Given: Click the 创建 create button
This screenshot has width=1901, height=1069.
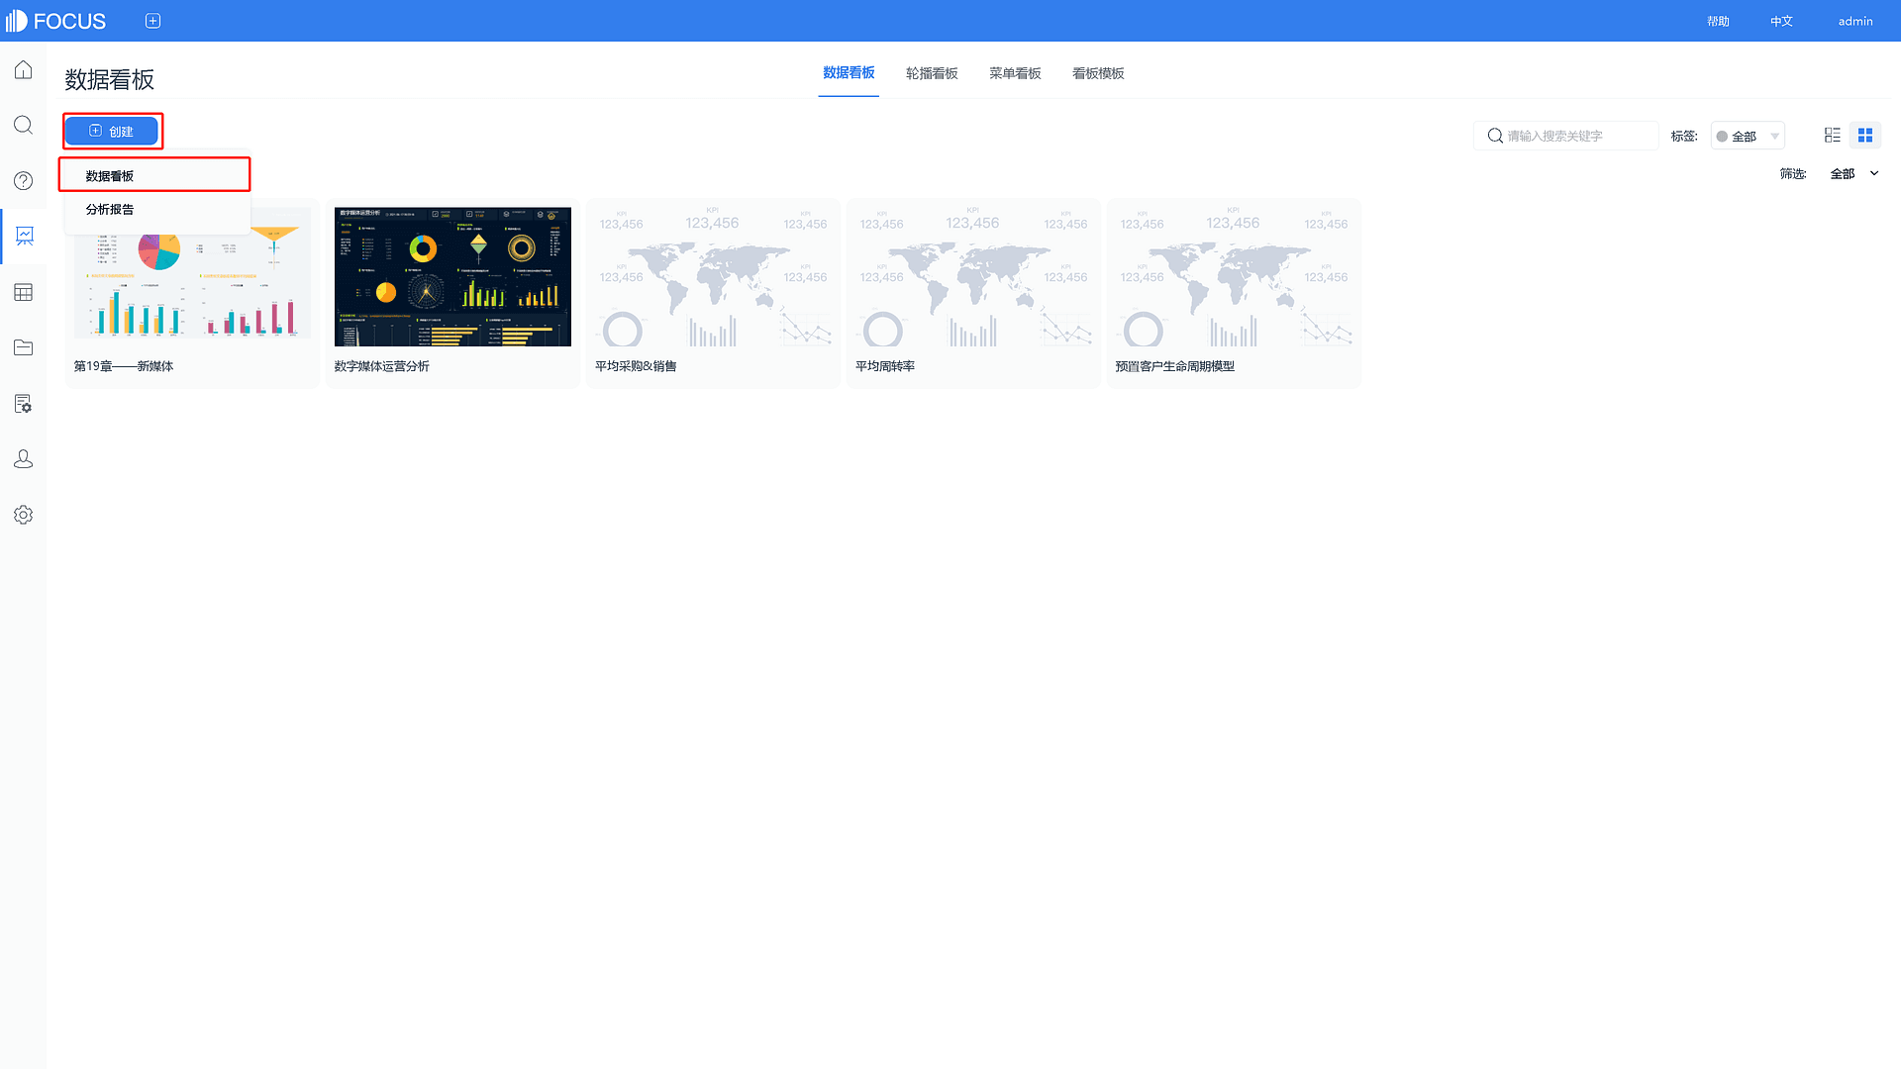Looking at the screenshot, I should pos(112,131).
